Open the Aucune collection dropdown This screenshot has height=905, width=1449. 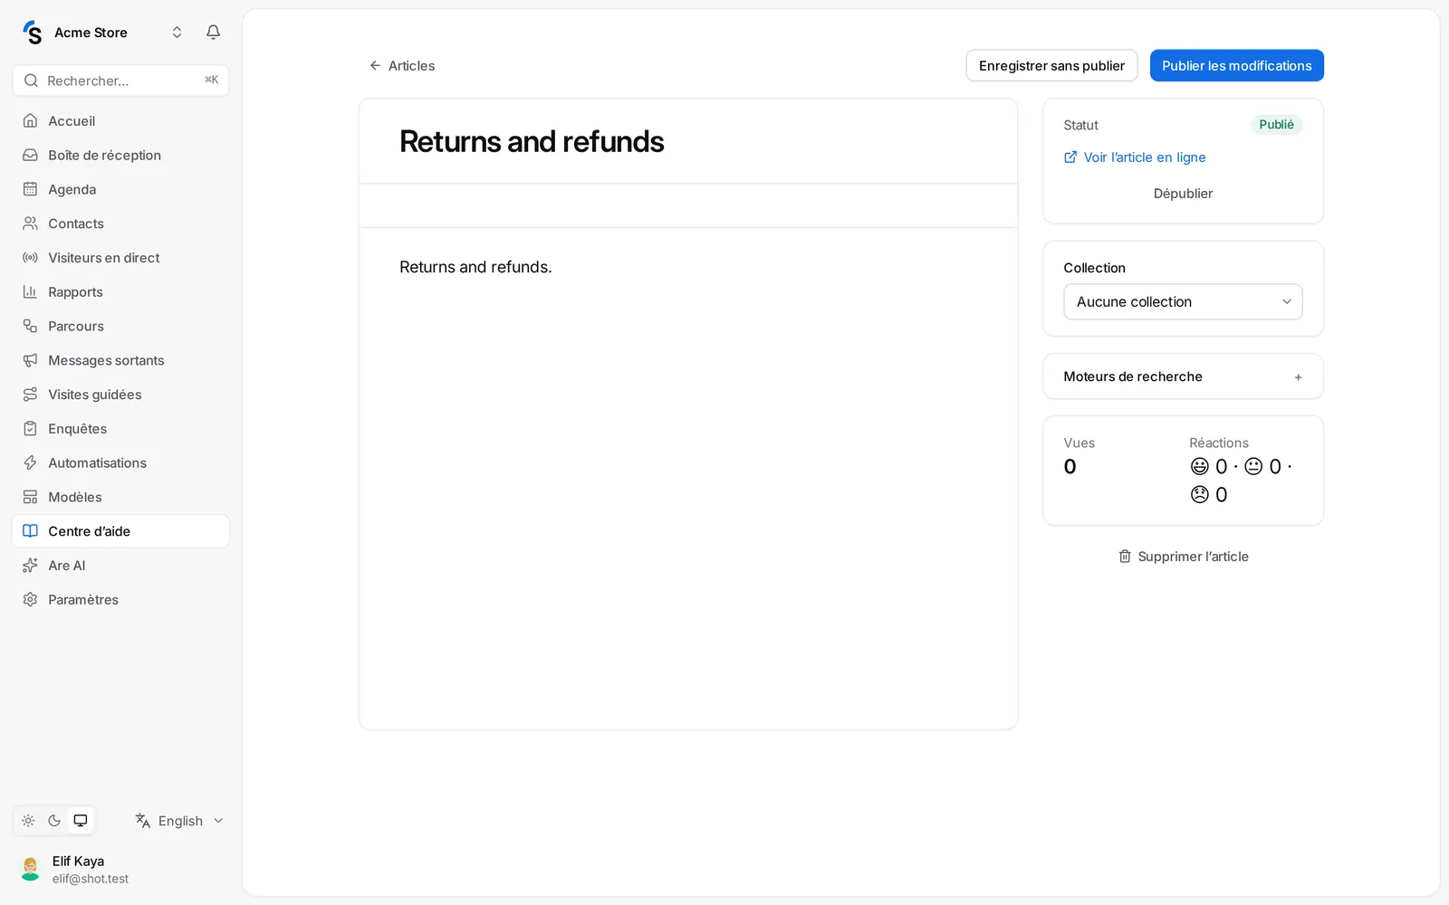click(1183, 302)
